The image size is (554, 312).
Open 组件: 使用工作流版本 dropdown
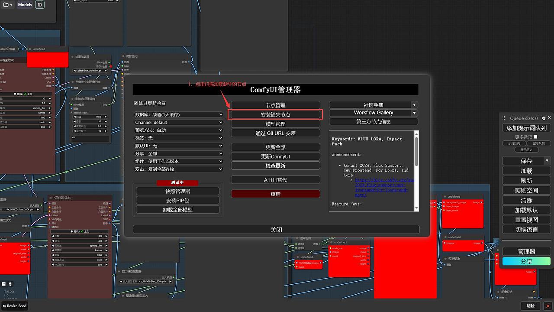pyautogui.click(x=178, y=161)
